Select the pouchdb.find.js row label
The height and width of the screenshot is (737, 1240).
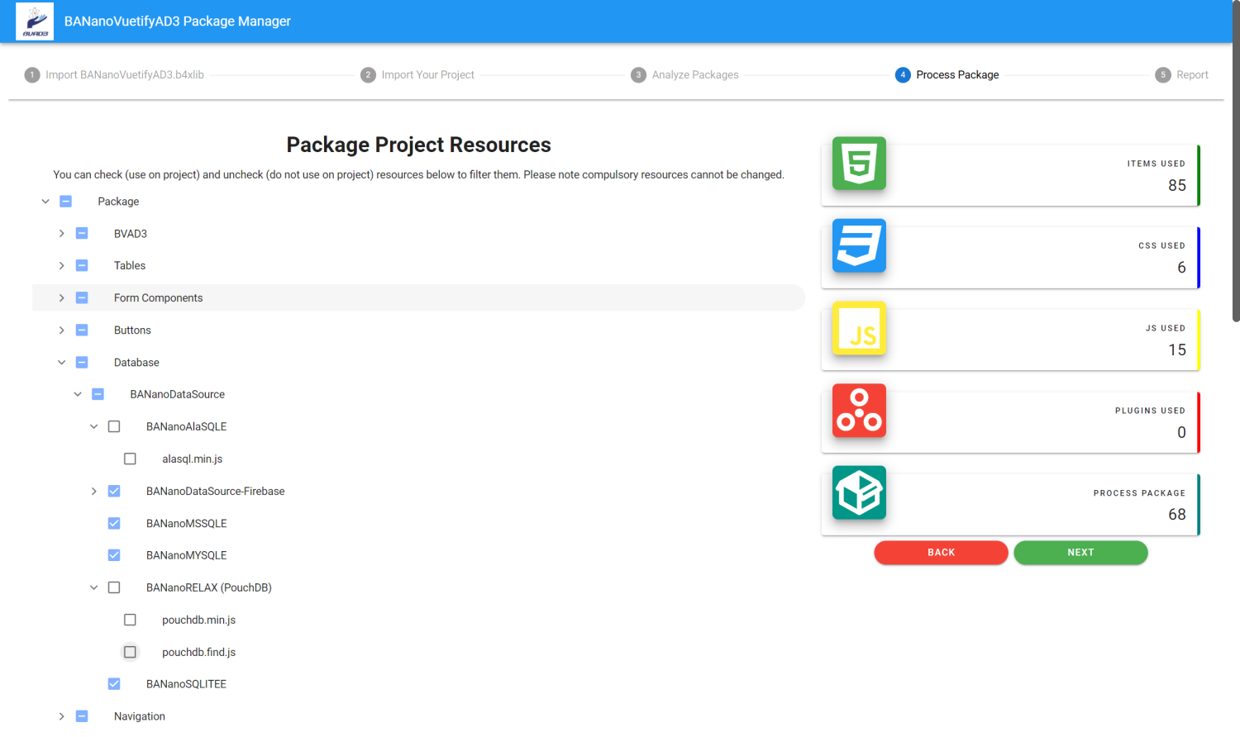coord(198,653)
